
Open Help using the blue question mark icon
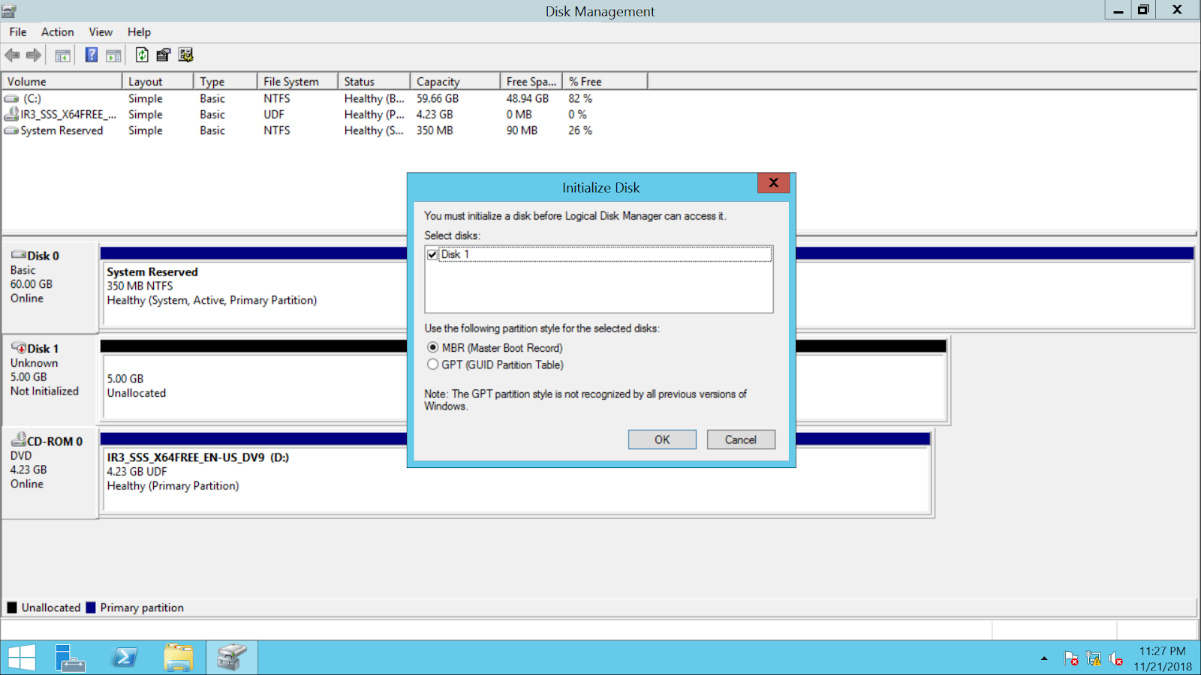tap(91, 55)
